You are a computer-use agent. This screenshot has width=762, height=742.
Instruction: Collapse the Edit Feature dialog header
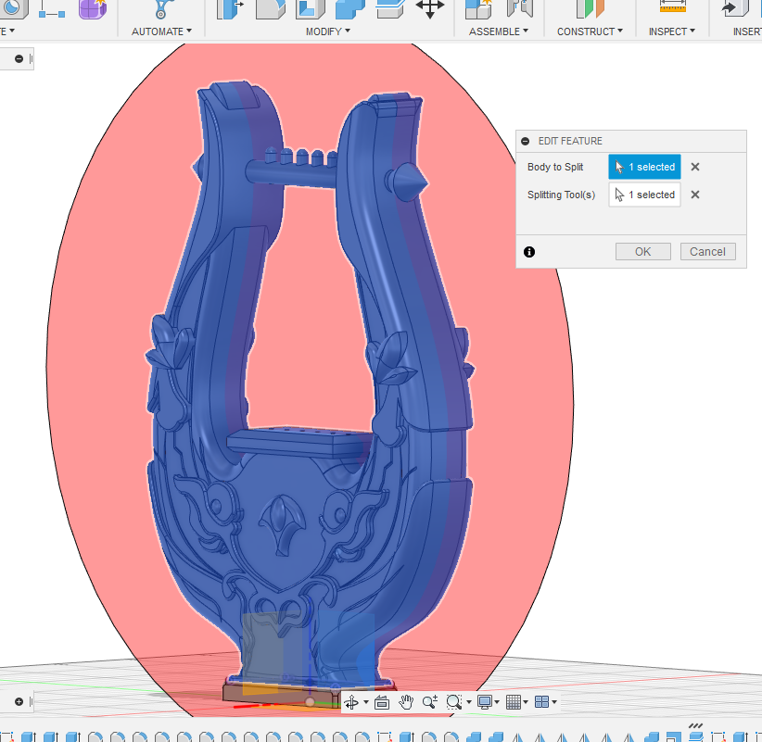tap(525, 142)
